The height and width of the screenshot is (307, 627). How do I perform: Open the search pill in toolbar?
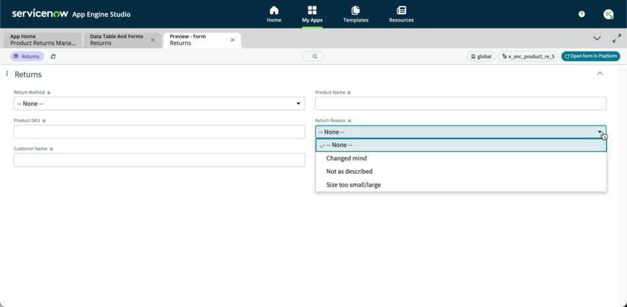coord(313,56)
